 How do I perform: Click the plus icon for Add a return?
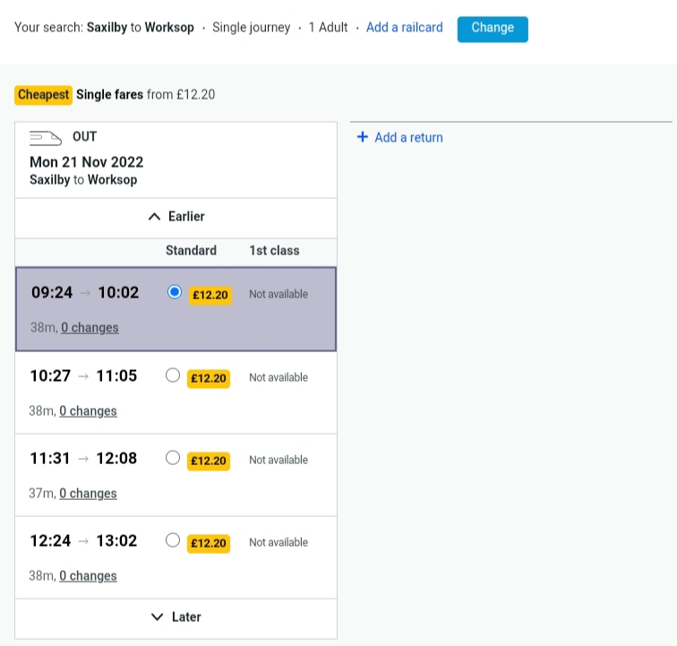[363, 137]
